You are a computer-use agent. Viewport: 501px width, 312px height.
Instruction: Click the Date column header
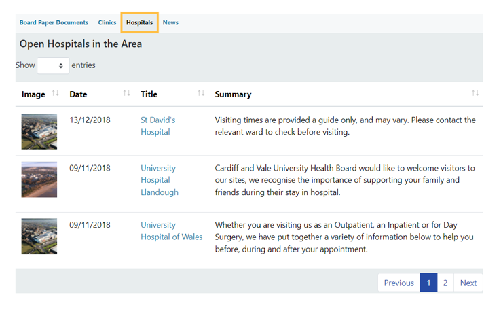[x=78, y=94]
